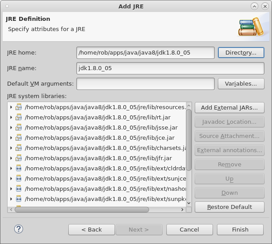This screenshot has width=272, height=244.
Task: Click the help question mark icon
Action: [19, 229]
